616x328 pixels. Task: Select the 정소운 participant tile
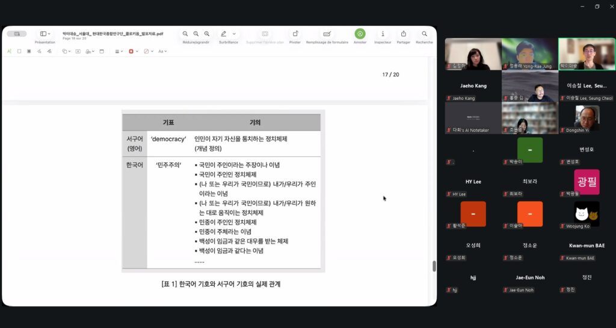click(x=530, y=246)
